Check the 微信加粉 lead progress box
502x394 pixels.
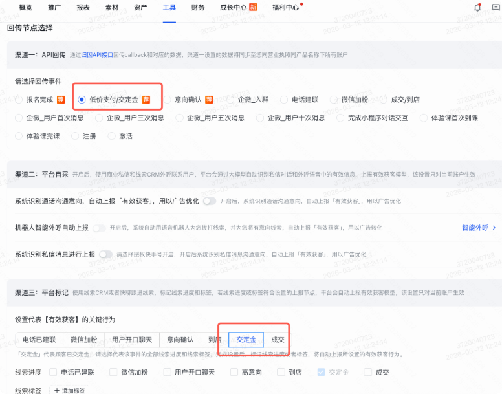[x=113, y=372]
